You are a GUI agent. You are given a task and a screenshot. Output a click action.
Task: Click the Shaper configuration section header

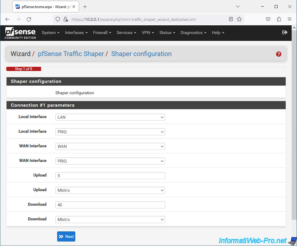pyautogui.click(x=146, y=81)
